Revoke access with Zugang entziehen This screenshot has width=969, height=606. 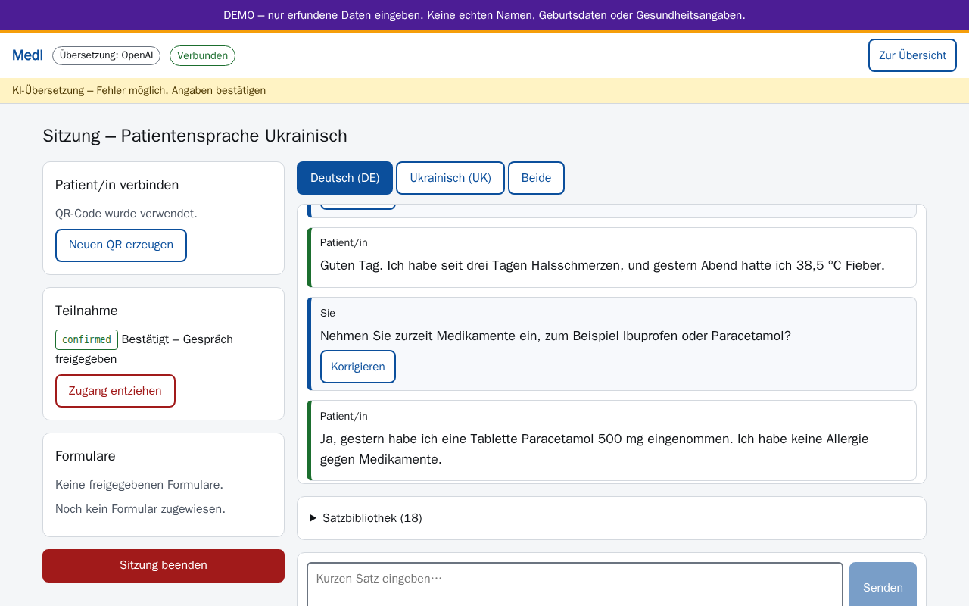(115, 391)
